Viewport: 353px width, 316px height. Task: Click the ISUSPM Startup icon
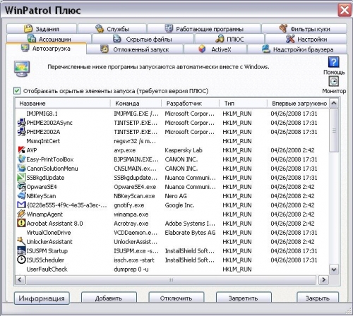click(21, 250)
